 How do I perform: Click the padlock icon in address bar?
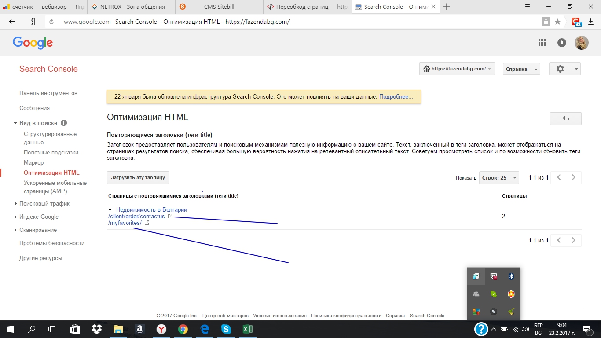tap(546, 22)
